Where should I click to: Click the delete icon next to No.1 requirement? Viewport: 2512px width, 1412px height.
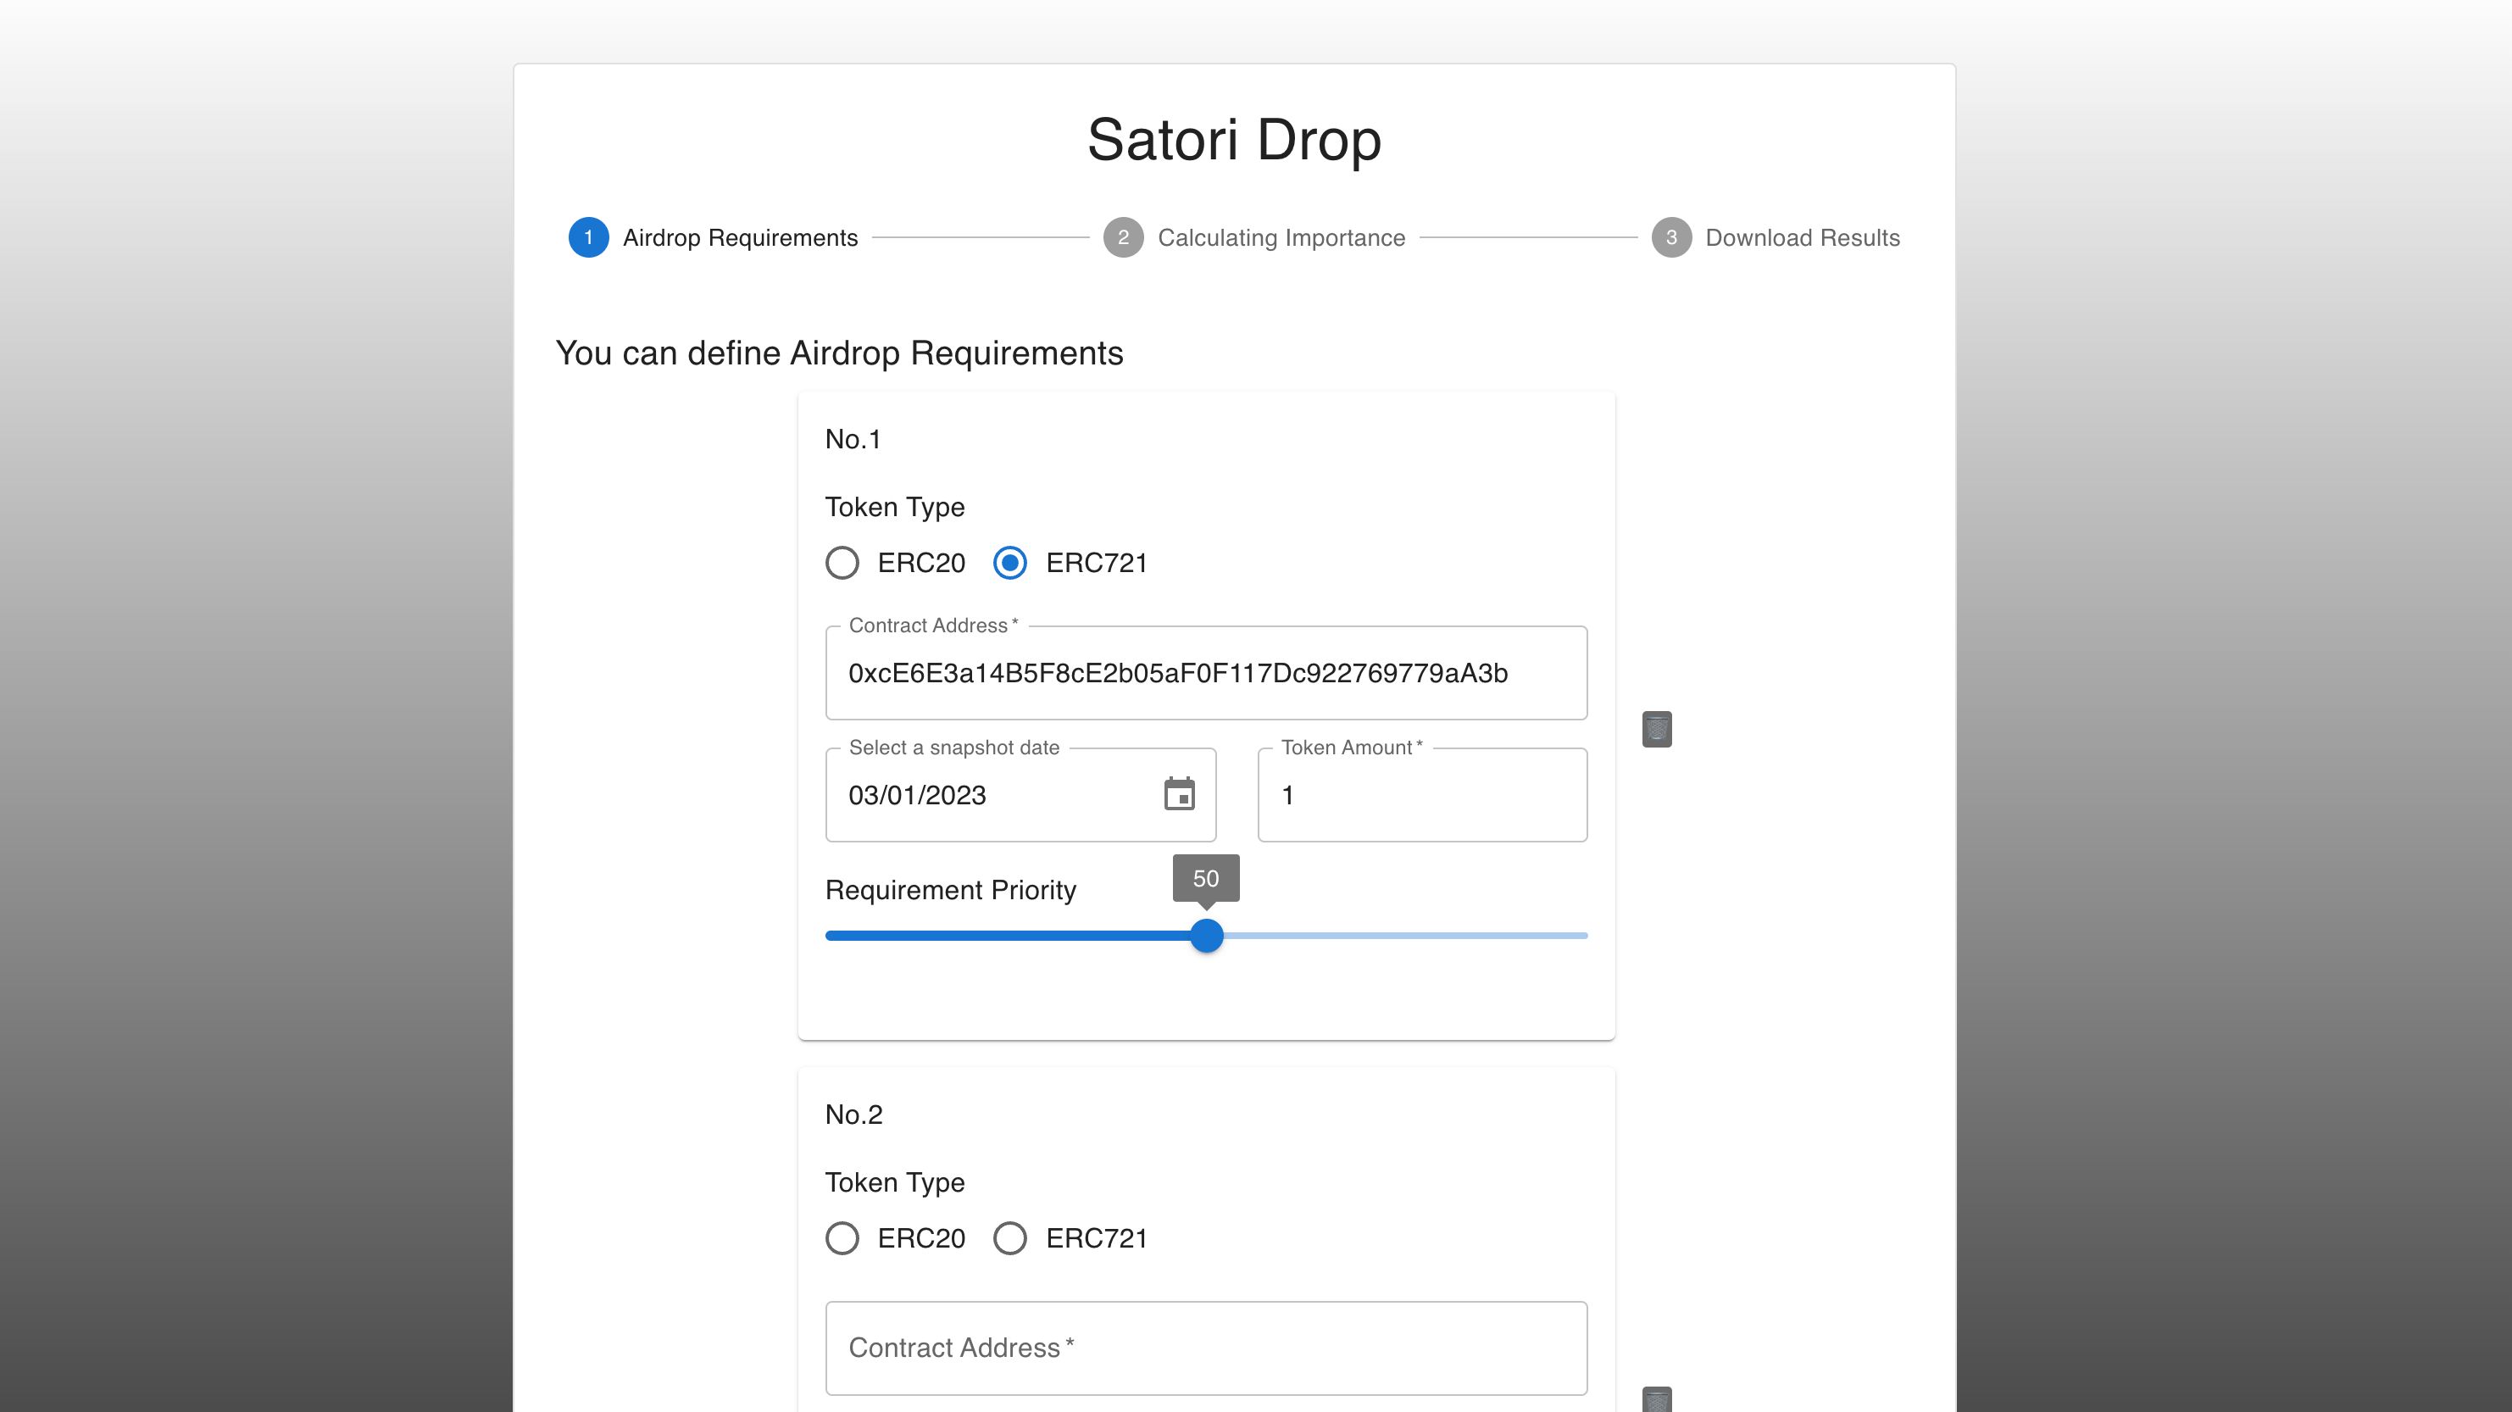[1656, 728]
